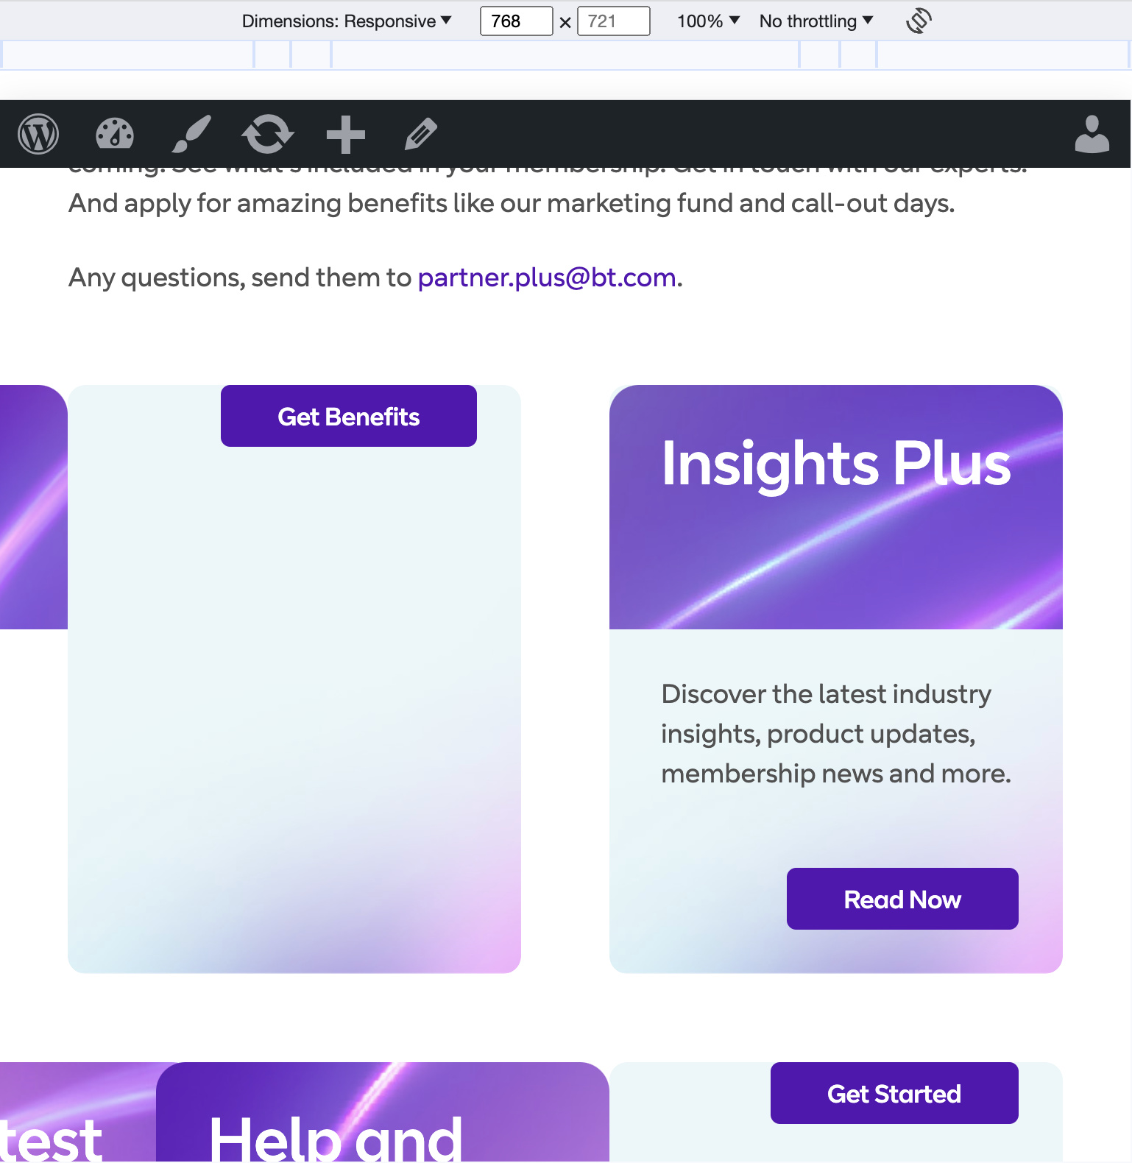The width and height of the screenshot is (1132, 1163).
Task: Click the Insights Plus card banner
Action: (835, 507)
